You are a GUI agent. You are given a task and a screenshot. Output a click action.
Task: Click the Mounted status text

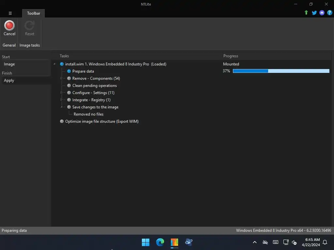(231, 64)
